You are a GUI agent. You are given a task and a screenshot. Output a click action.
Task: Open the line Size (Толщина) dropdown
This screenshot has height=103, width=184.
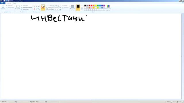pos(72,8)
